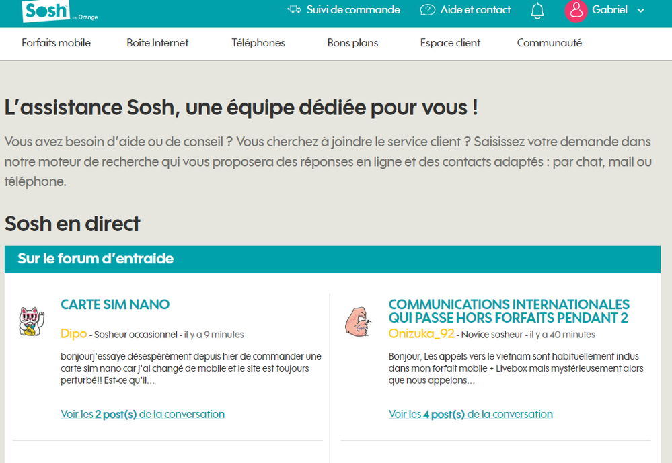Click Dipo's lucky cat avatar

[31, 321]
